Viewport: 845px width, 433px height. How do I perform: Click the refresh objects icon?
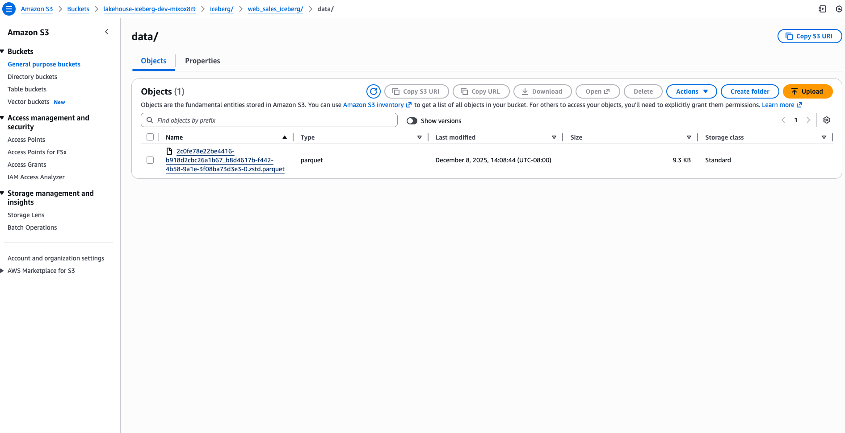point(373,91)
